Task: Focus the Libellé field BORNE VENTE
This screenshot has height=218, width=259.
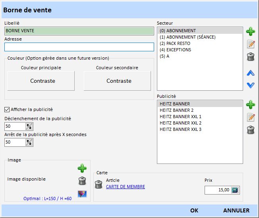Action: [79, 31]
